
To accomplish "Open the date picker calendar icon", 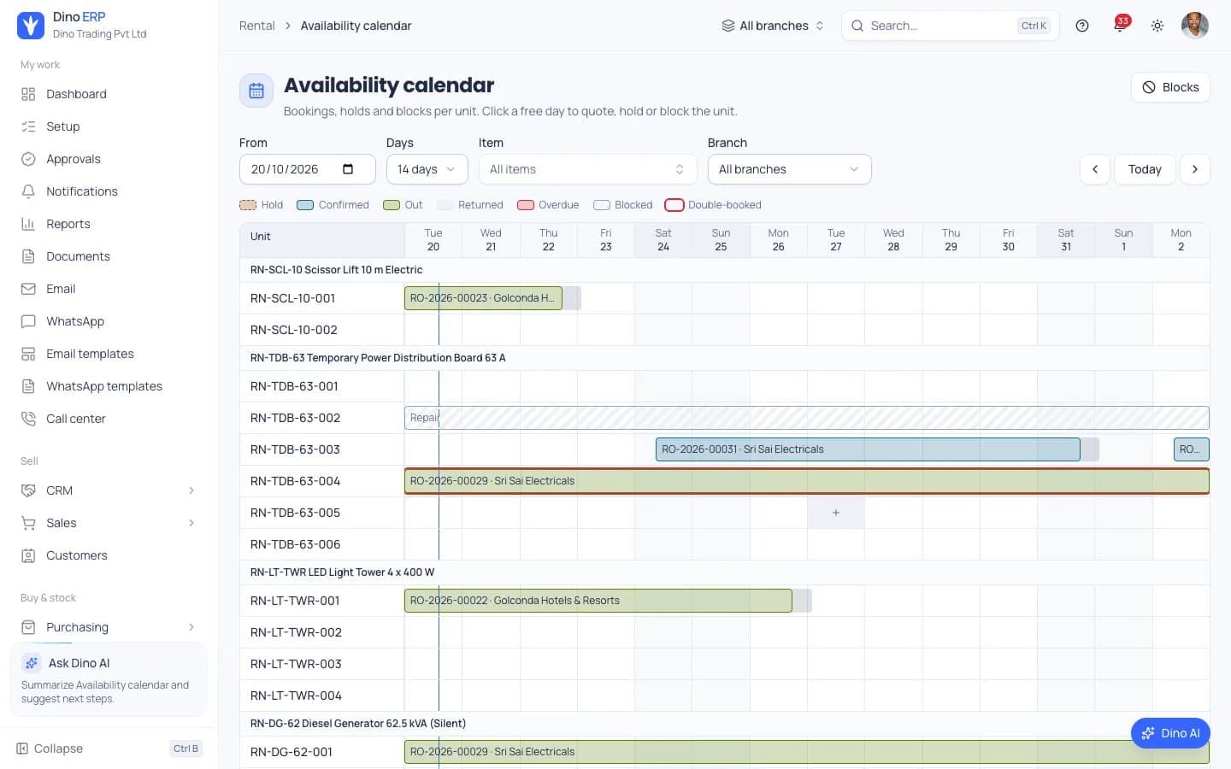I will [348, 169].
